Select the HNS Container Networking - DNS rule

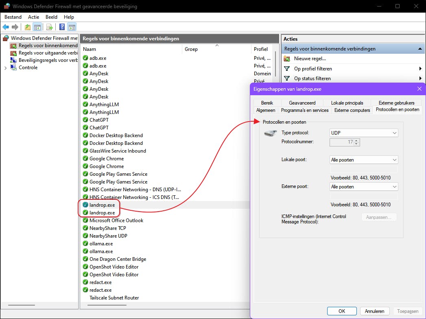(135, 189)
